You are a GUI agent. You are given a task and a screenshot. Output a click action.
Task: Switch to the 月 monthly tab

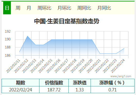[29, 8]
